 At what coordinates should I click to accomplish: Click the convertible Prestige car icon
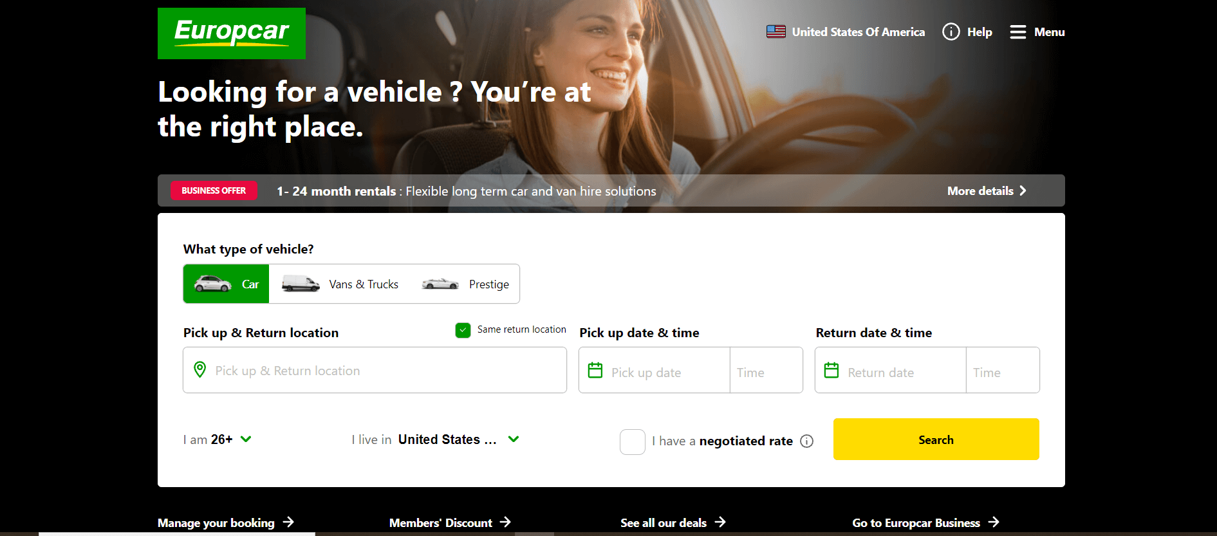(440, 284)
